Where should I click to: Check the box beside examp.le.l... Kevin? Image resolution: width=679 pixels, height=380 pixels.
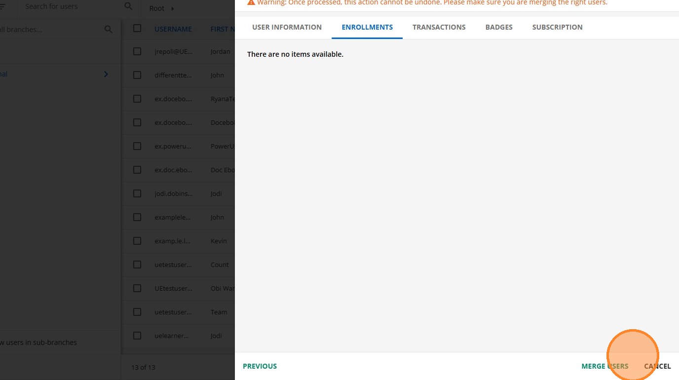coord(137,241)
